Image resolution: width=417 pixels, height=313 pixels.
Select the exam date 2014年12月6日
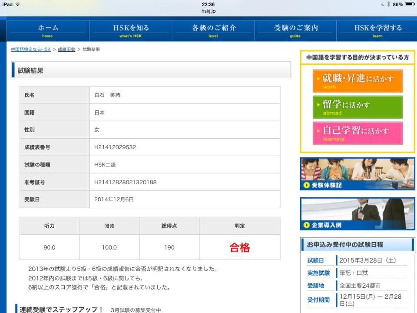point(114,200)
